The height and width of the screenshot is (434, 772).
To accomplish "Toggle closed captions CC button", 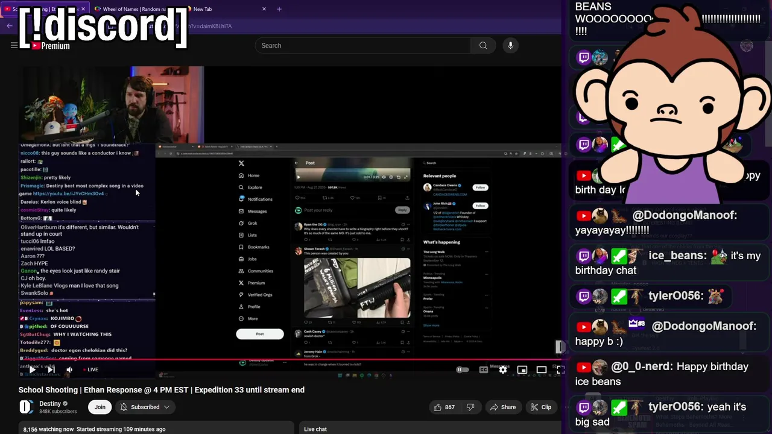I will [x=483, y=370].
